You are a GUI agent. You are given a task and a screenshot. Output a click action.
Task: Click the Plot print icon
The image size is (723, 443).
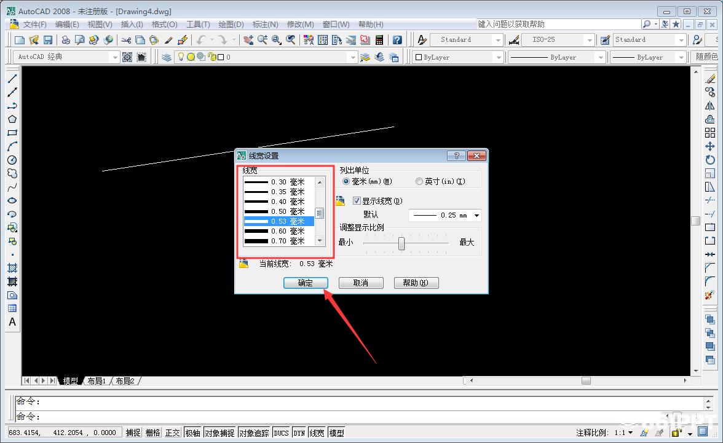[x=65, y=40]
